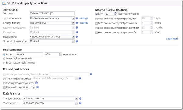Enable Keep one recovery point per week
The width and height of the screenshot is (183, 110).
point(96,23)
